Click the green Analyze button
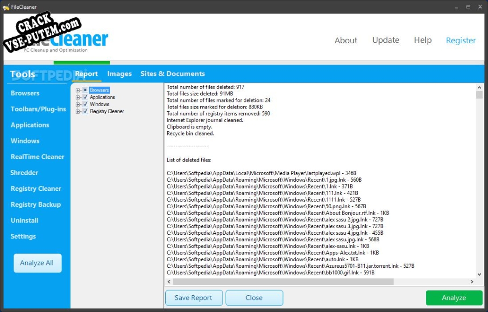 (454, 298)
